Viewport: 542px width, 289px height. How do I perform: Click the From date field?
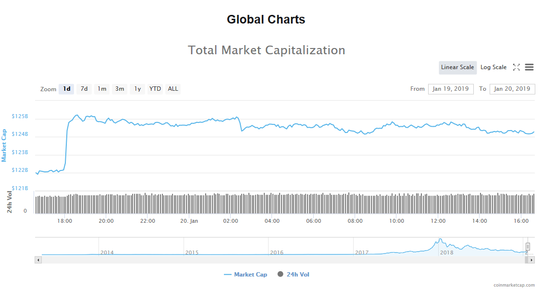tap(451, 89)
